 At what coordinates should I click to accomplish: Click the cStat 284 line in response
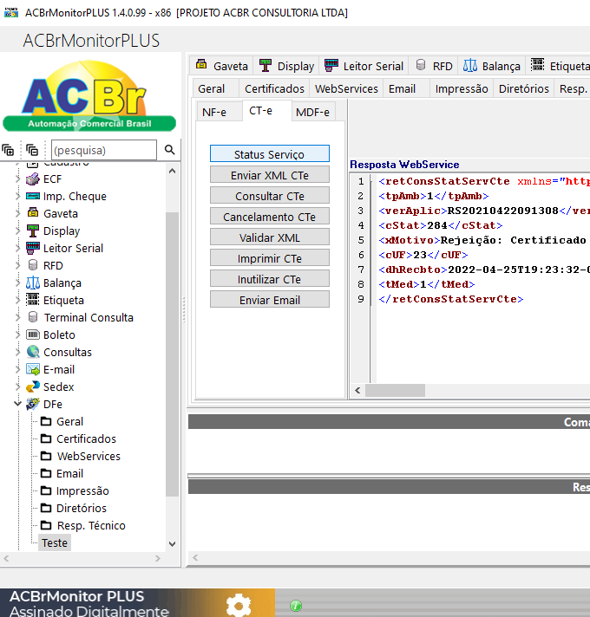pos(441,225)
